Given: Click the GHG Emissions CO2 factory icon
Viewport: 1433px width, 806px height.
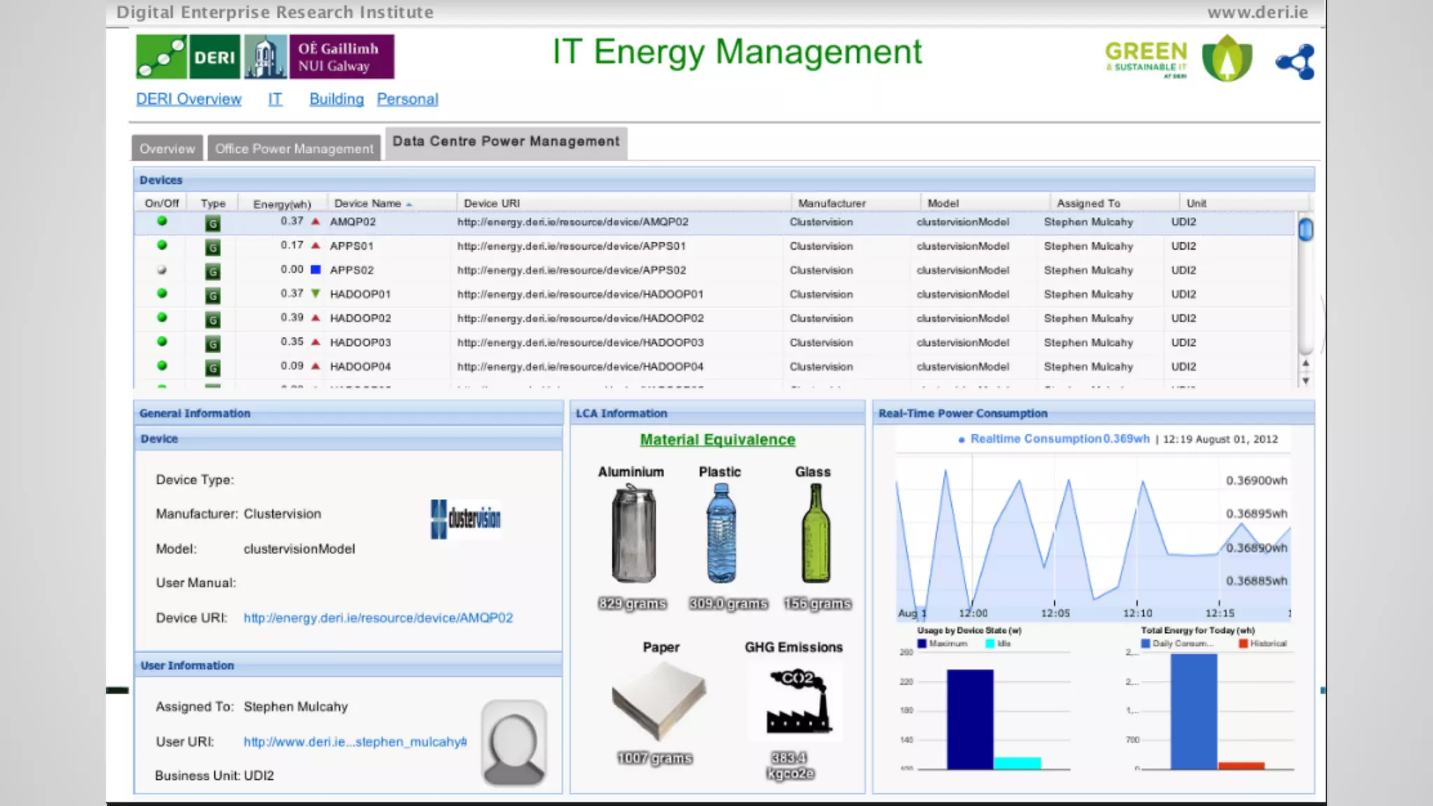Looking at the screenshot, I should click(x=798, y=701).
